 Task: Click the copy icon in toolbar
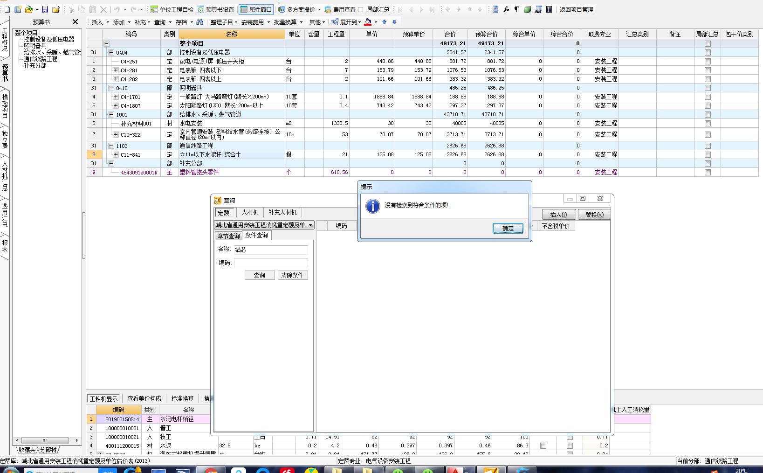click(82, 9)
